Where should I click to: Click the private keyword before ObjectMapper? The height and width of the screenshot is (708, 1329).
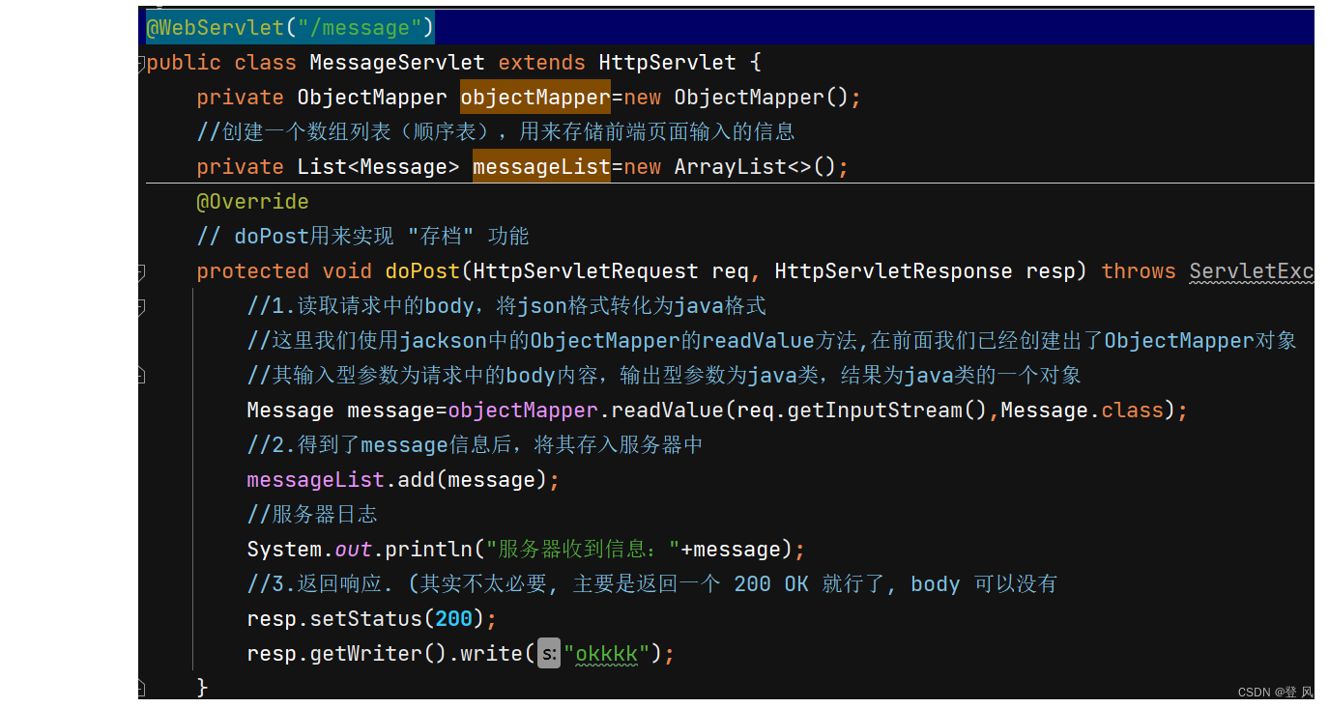pyautogui.click(x=240, y=98)
